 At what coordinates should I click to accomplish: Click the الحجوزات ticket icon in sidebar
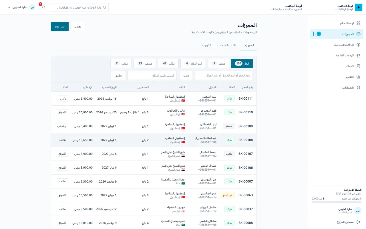[x=358, y=34]
